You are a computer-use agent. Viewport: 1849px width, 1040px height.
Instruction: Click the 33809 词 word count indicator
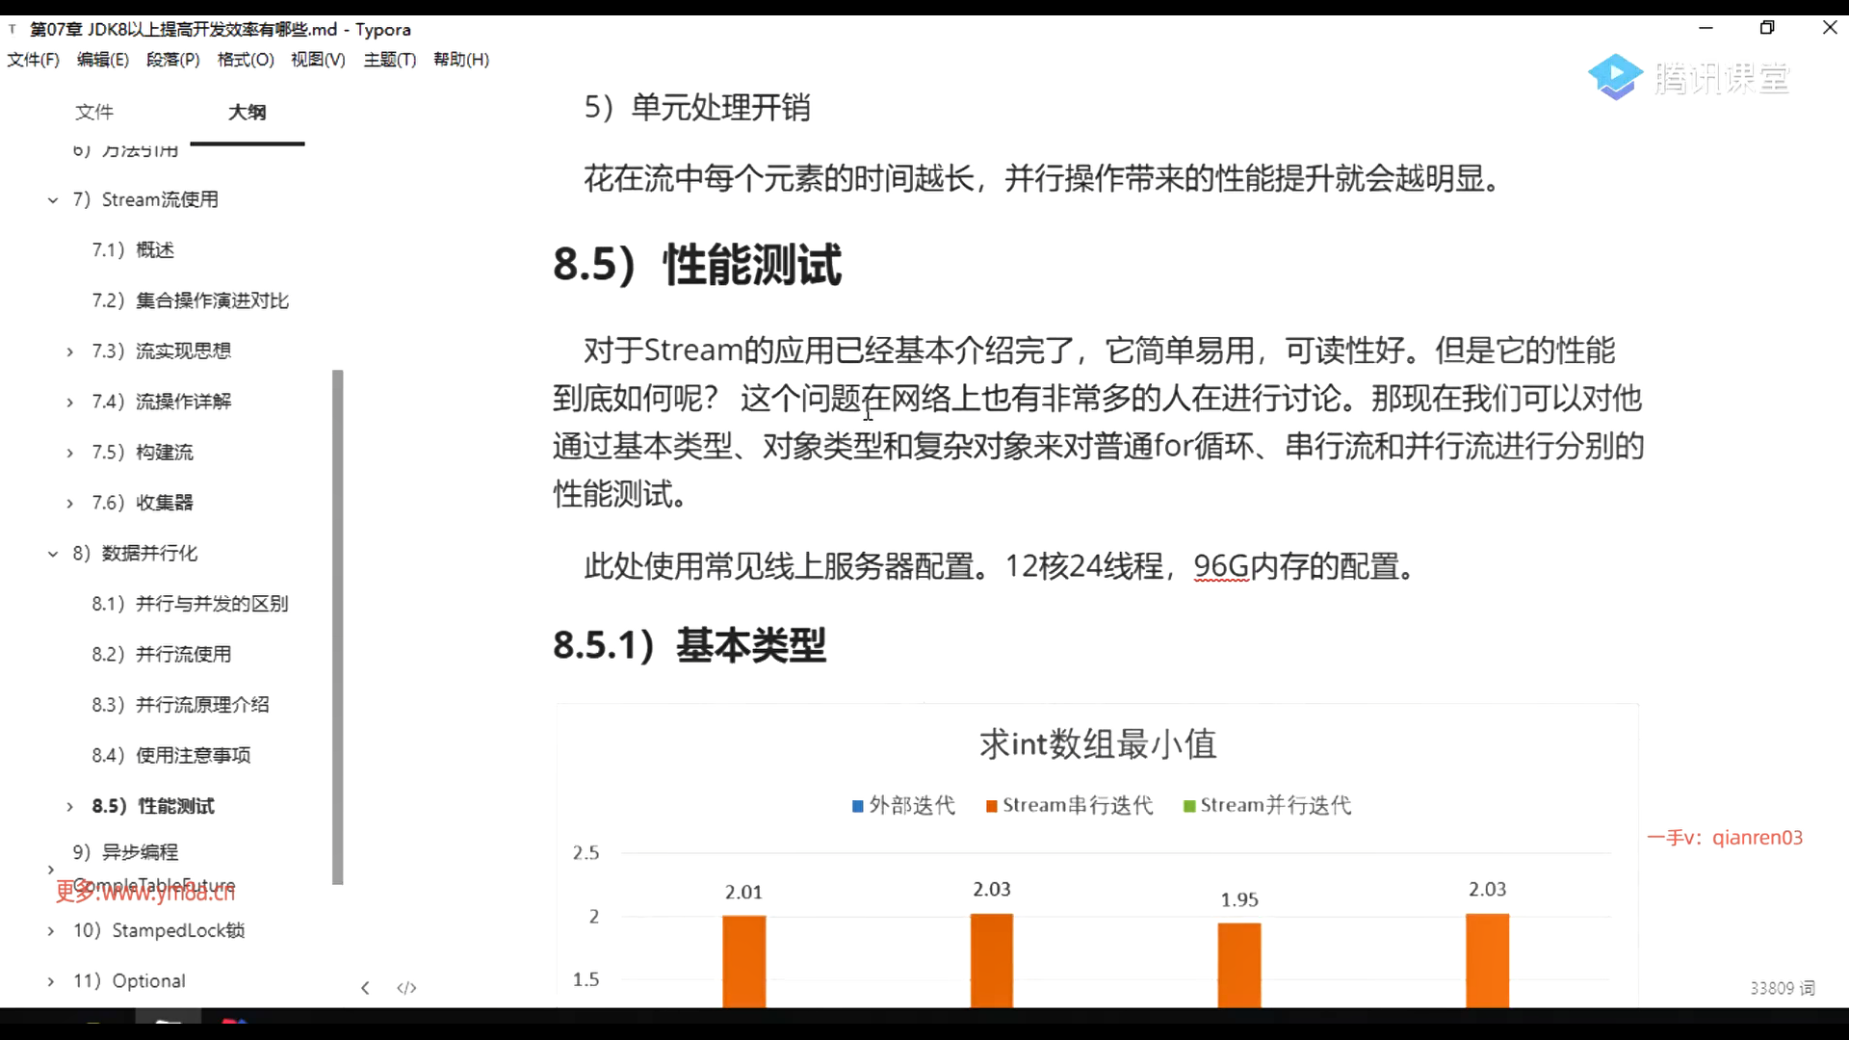[1782, 988]
